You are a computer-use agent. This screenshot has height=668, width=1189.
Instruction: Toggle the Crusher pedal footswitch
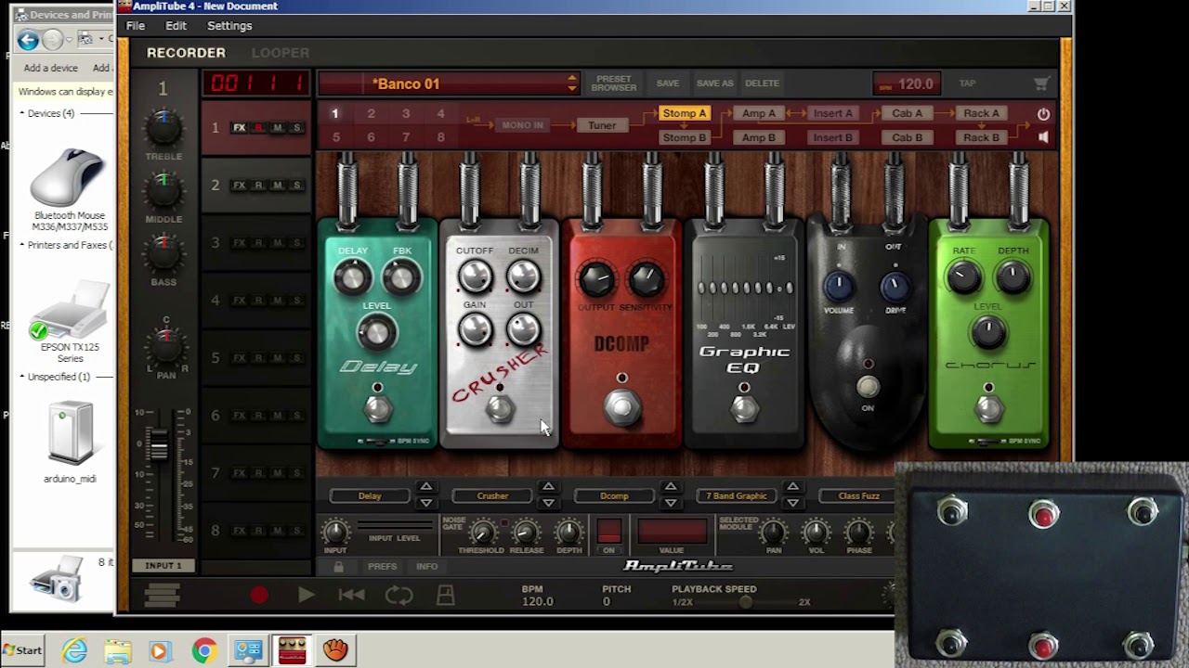coord(500,409)
